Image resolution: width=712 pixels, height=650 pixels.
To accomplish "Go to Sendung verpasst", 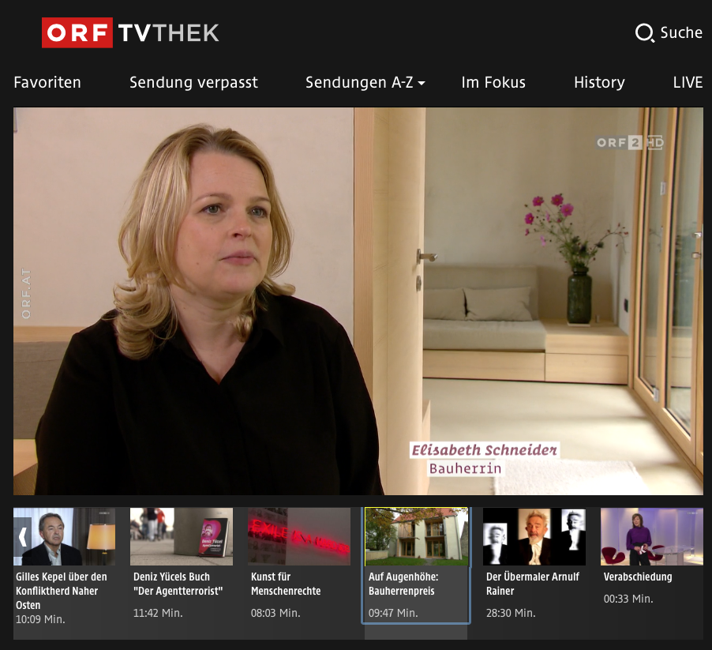I will 193,82.
